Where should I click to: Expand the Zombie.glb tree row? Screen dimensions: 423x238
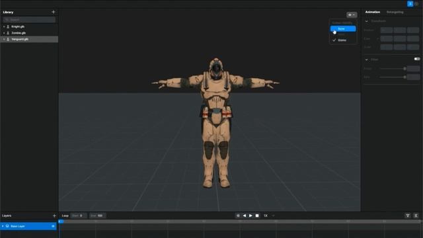[x=4, y=33]
